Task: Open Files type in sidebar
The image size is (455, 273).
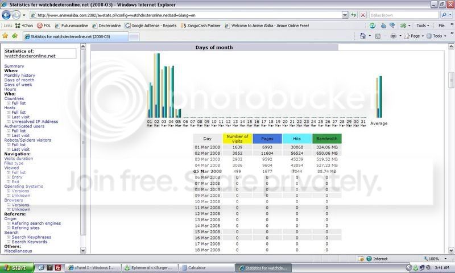Action: point(14,163)
